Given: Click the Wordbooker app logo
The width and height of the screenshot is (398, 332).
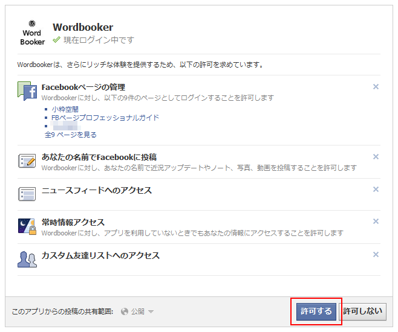Looking at the screenshot, I should [32, 33].
